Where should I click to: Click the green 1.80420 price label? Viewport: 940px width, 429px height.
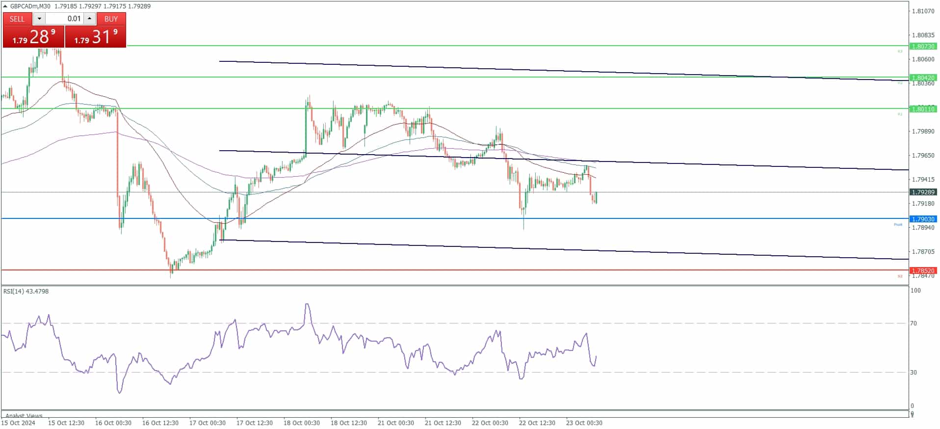pos(923,78)
